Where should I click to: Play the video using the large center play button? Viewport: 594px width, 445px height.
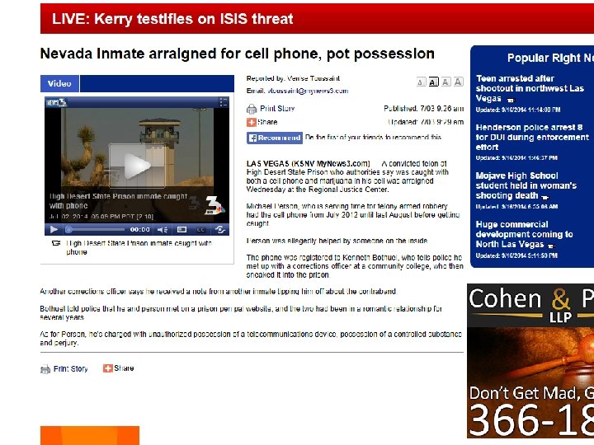[x=137, y=166]
